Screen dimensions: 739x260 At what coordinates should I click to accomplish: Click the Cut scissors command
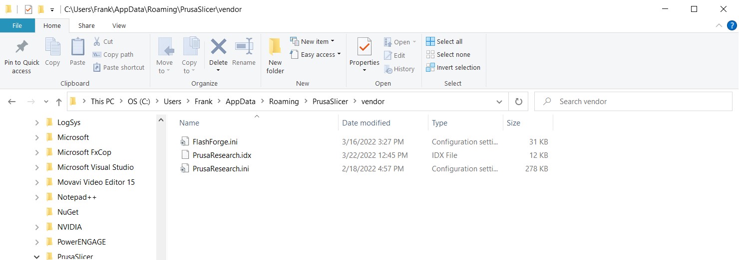pos(103,42)
